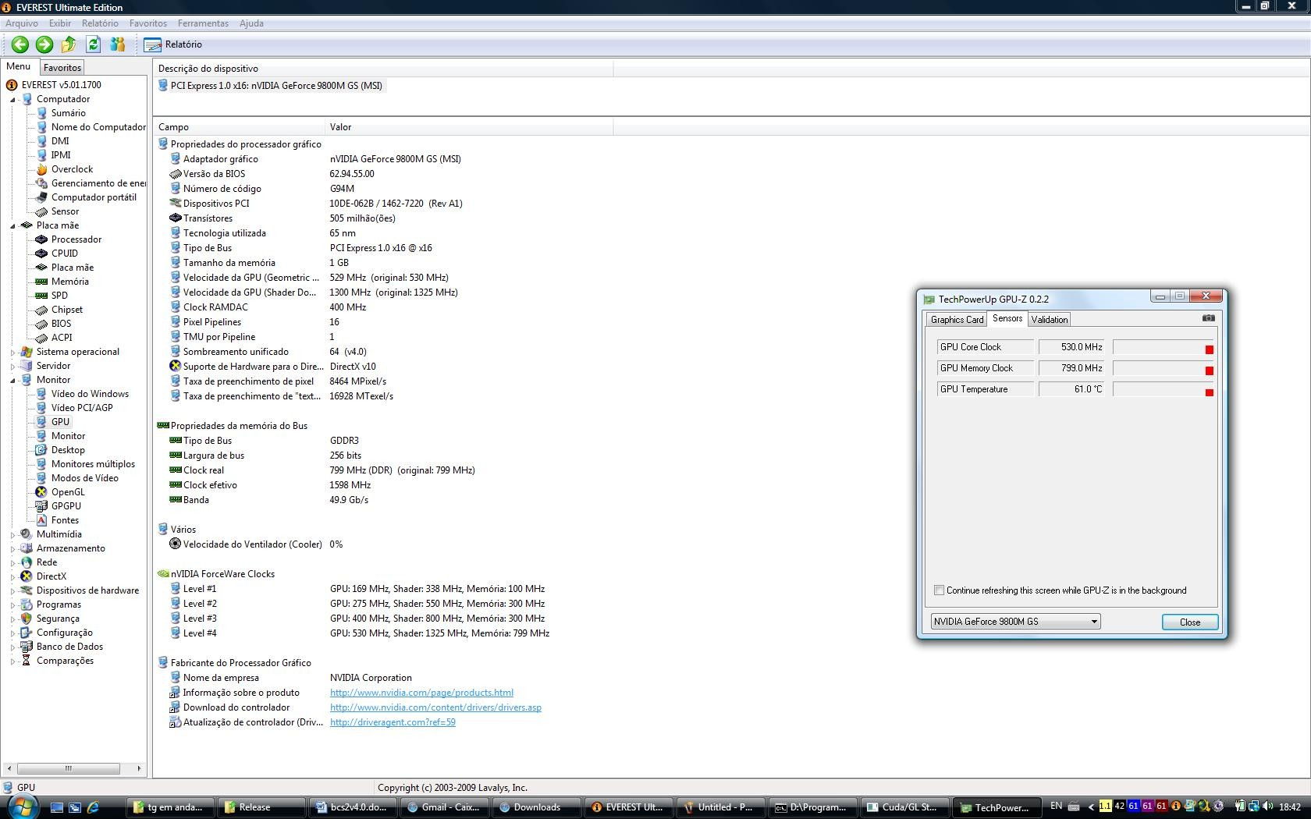The image size is (1311, 819).
Task: Click the EN language indicator in tray
Action: click(1056, 807)
